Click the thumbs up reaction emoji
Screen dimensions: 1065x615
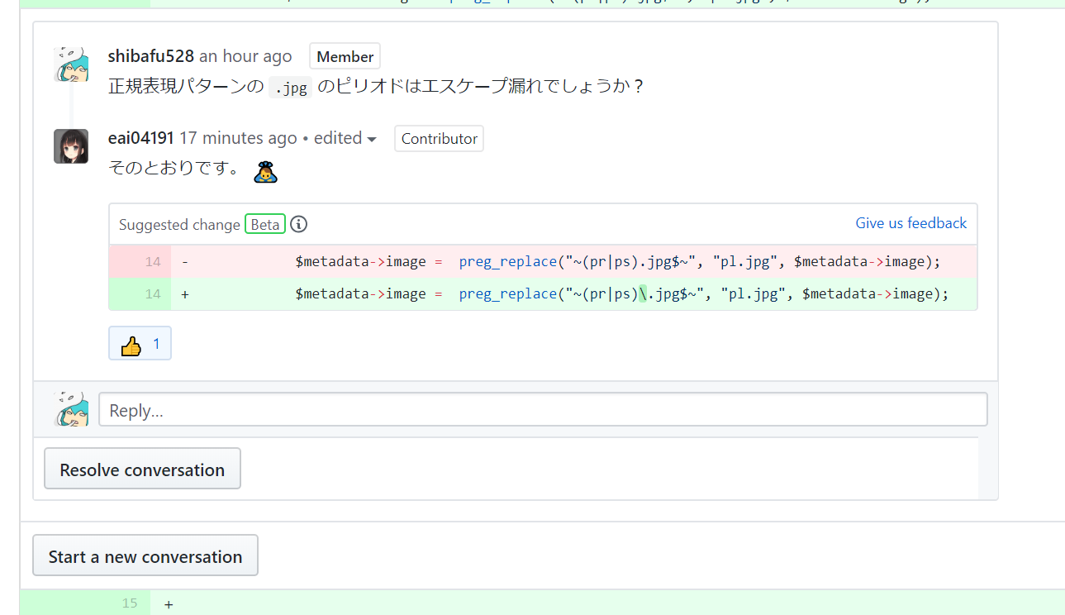pyautogui.click(x=131, y=345)
